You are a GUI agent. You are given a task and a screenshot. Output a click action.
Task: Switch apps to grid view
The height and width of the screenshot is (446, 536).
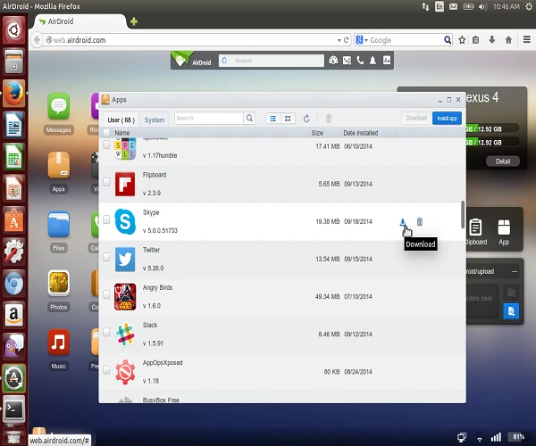[x=288, y=118]
